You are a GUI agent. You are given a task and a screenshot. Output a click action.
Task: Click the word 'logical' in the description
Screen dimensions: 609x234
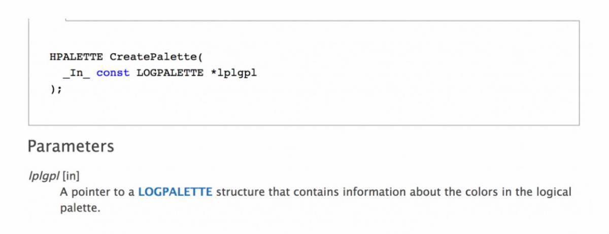tap(553, 192)
